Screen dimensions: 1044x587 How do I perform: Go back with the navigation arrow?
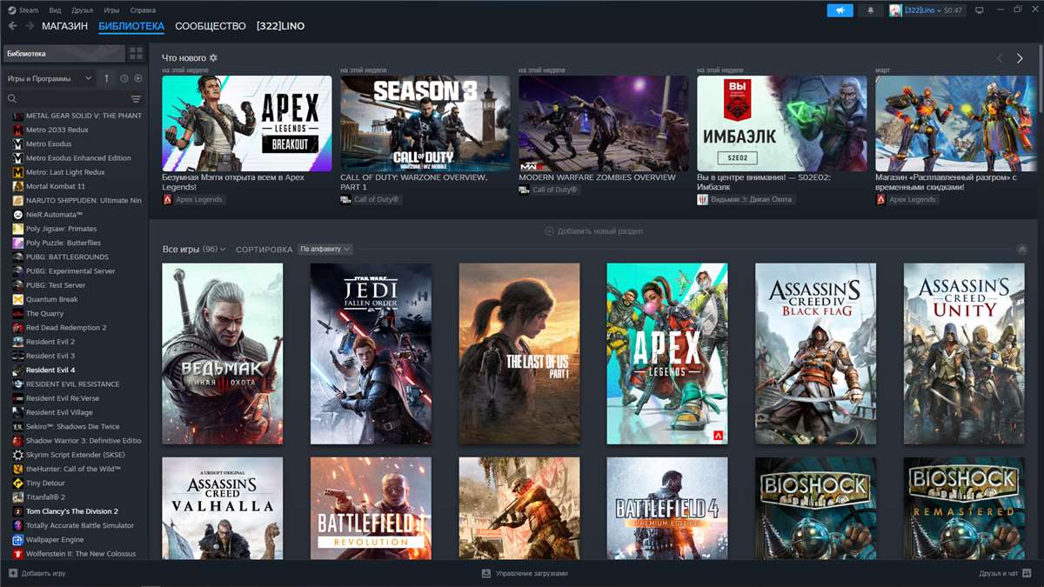click(x=12, y=26)
